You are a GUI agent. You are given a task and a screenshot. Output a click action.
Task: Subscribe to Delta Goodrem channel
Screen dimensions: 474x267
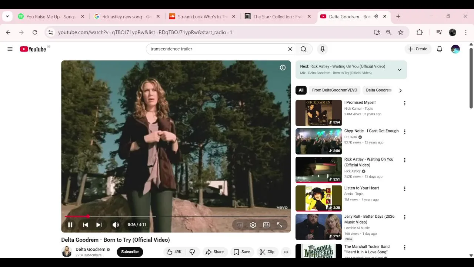(130, 252)
